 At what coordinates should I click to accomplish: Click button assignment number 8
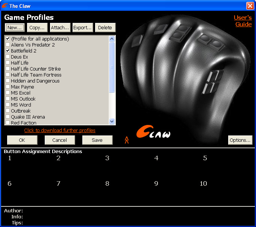coord(107,183)
